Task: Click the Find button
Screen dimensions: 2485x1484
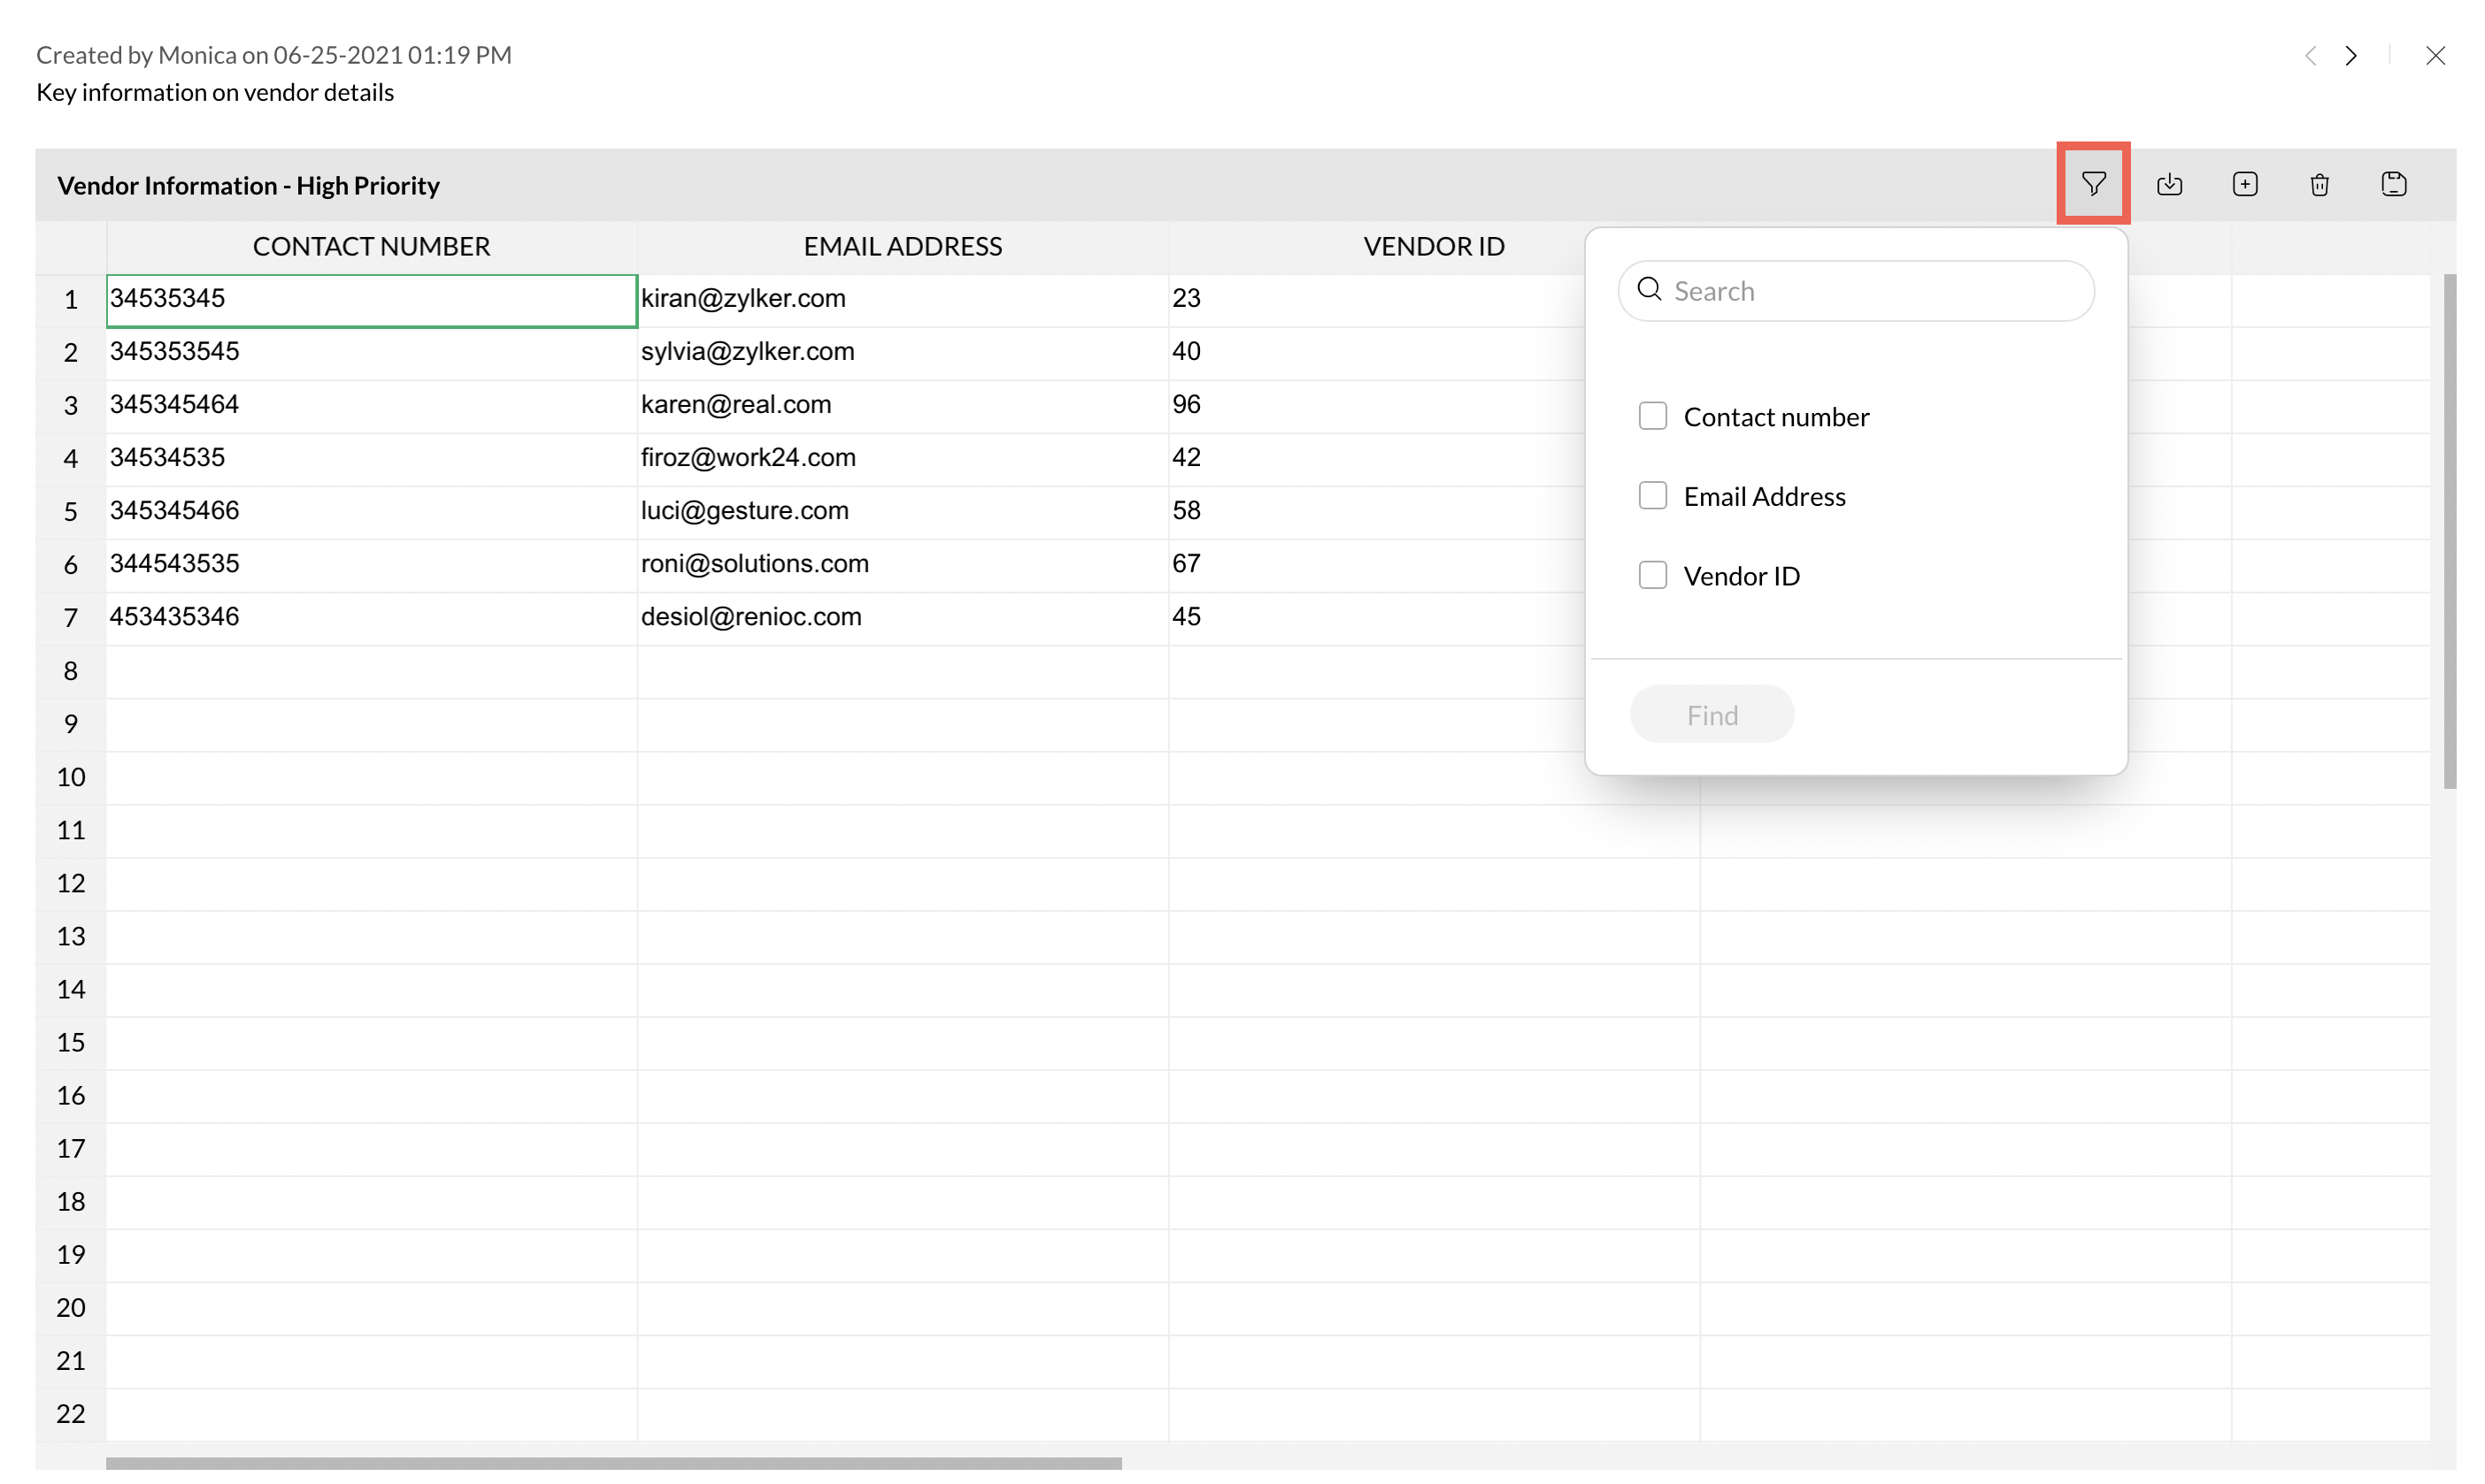Action: [x=1712, y=715]
